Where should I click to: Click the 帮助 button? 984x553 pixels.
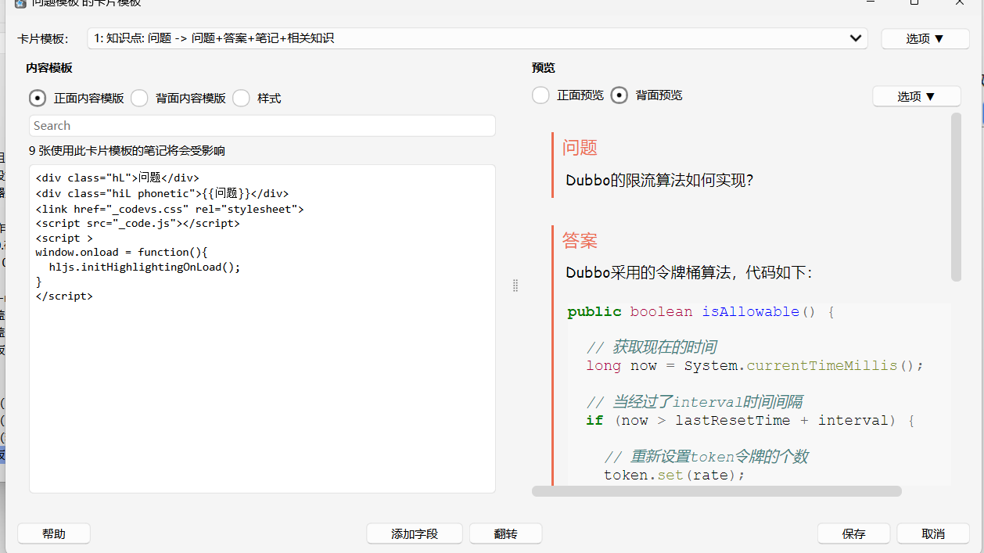(x=54, y=533)
